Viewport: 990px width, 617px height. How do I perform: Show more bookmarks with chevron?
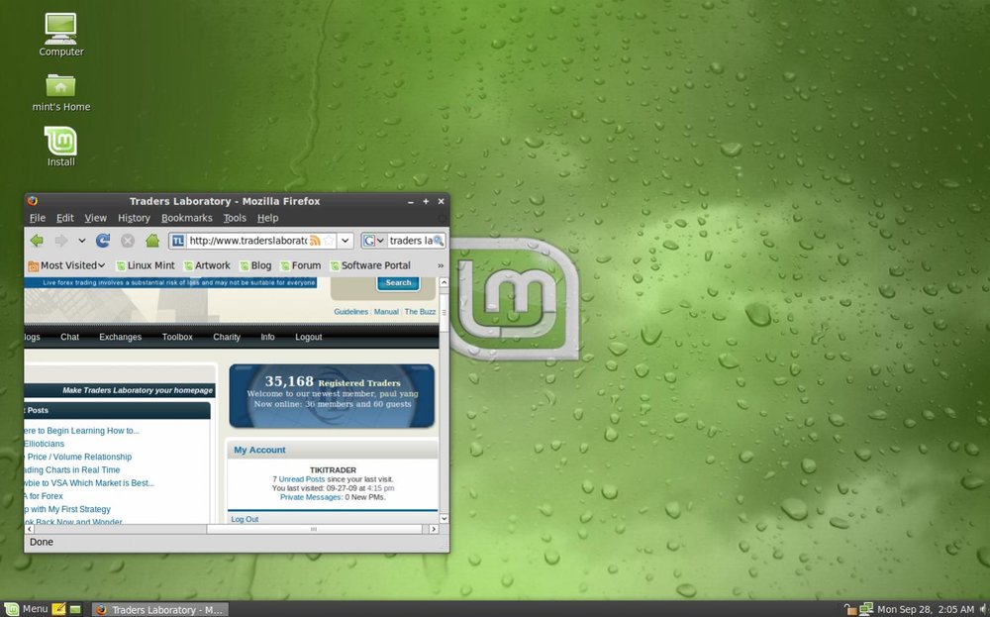pos(441,265)
